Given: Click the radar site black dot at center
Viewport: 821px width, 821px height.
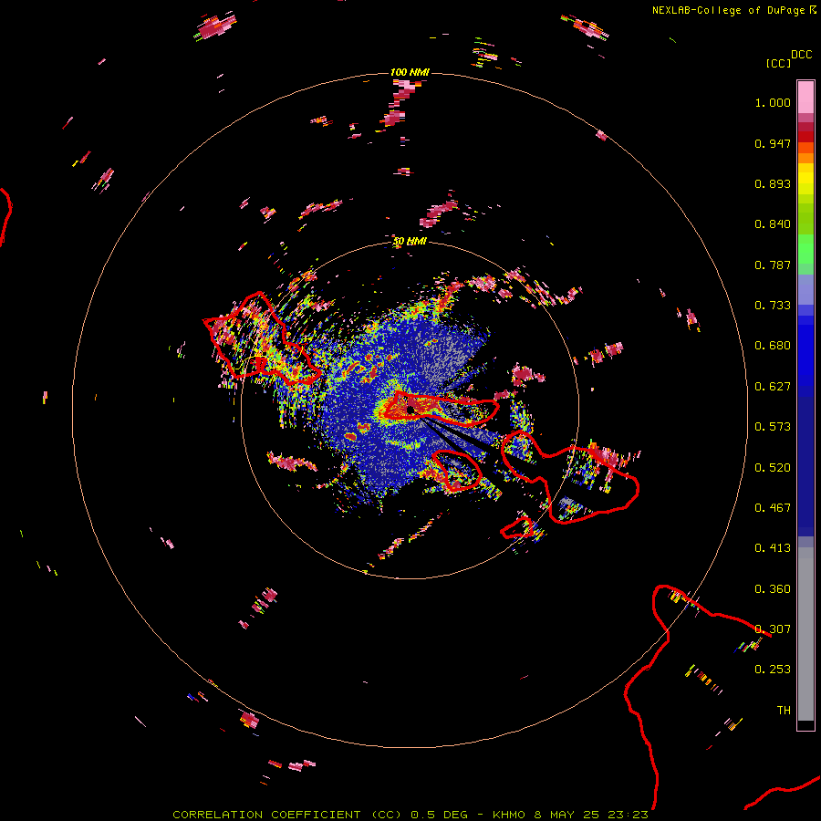Looking at the screenshot, I should click(410, 410).
